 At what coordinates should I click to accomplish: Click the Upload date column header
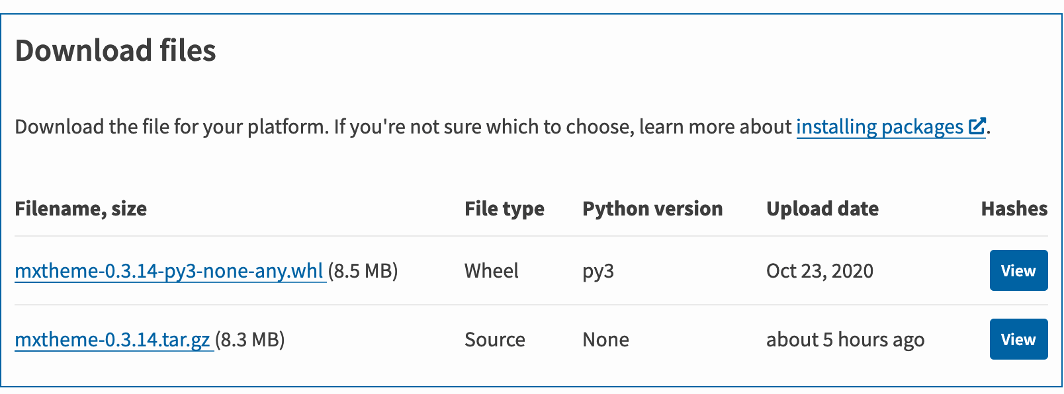coord(822,209)
